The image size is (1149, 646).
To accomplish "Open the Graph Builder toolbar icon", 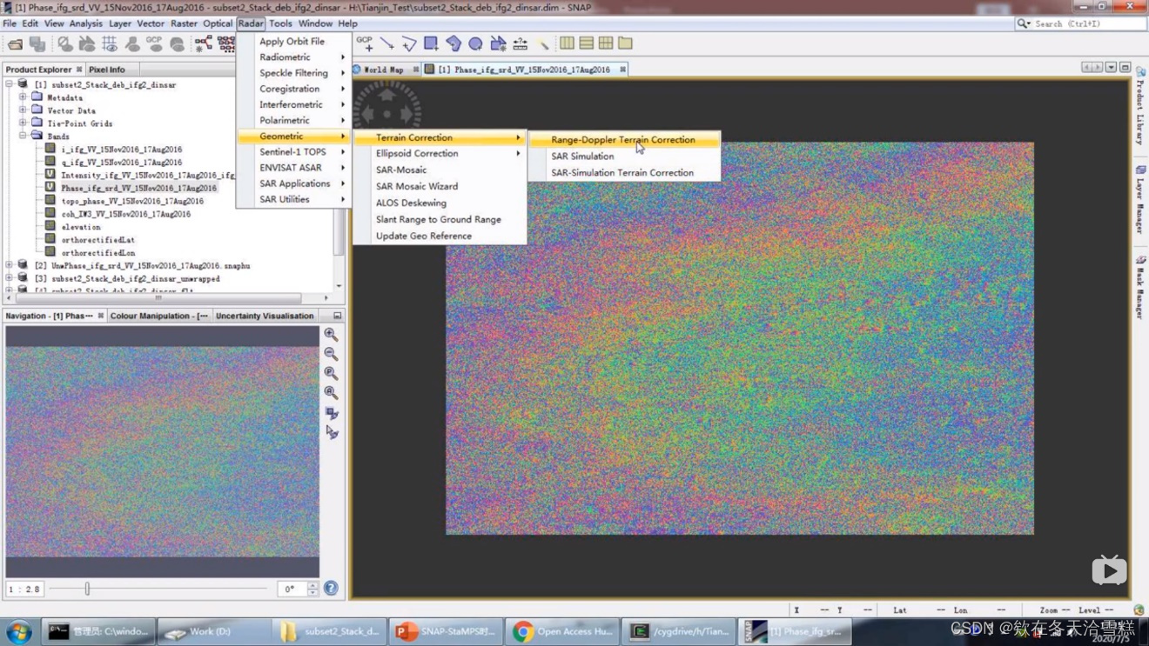I will pyautogui.click(x=204, y=43).
